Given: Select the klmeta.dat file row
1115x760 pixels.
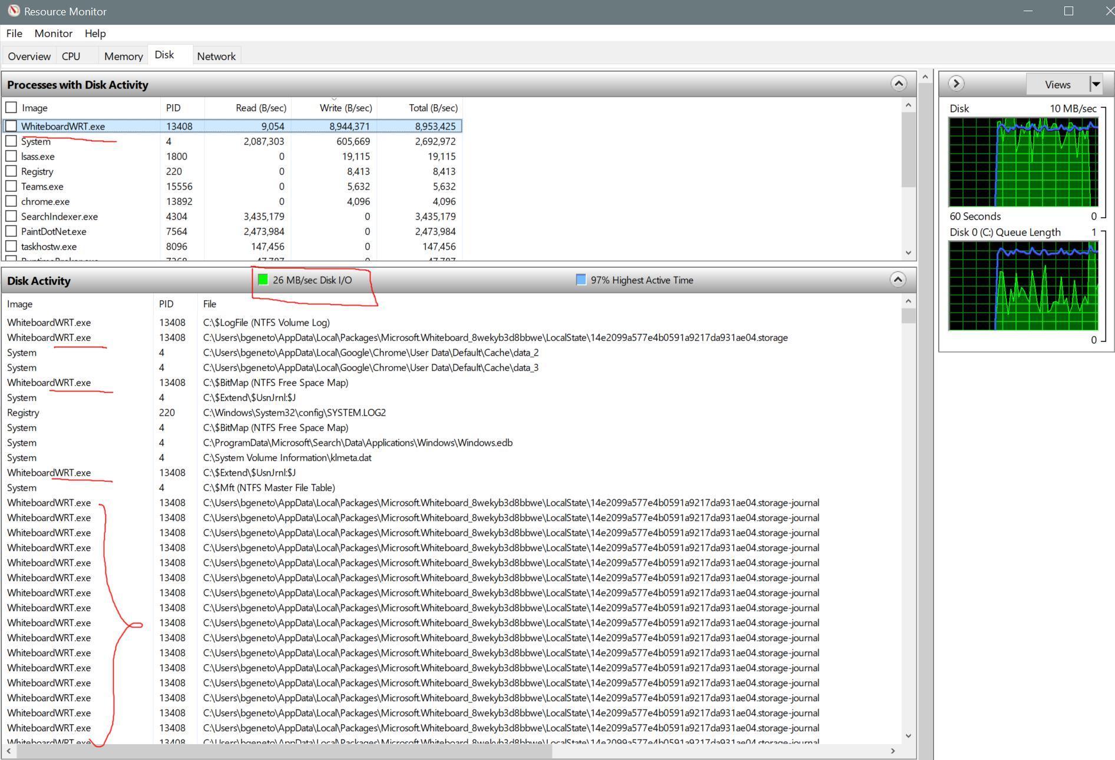Looking at the screenshot, I should tap(452, 457).
